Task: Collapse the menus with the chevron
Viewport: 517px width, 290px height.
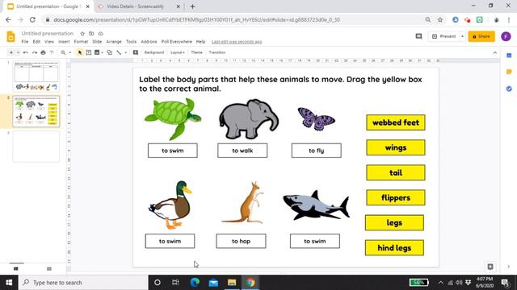Action: (x=495, y=52)
